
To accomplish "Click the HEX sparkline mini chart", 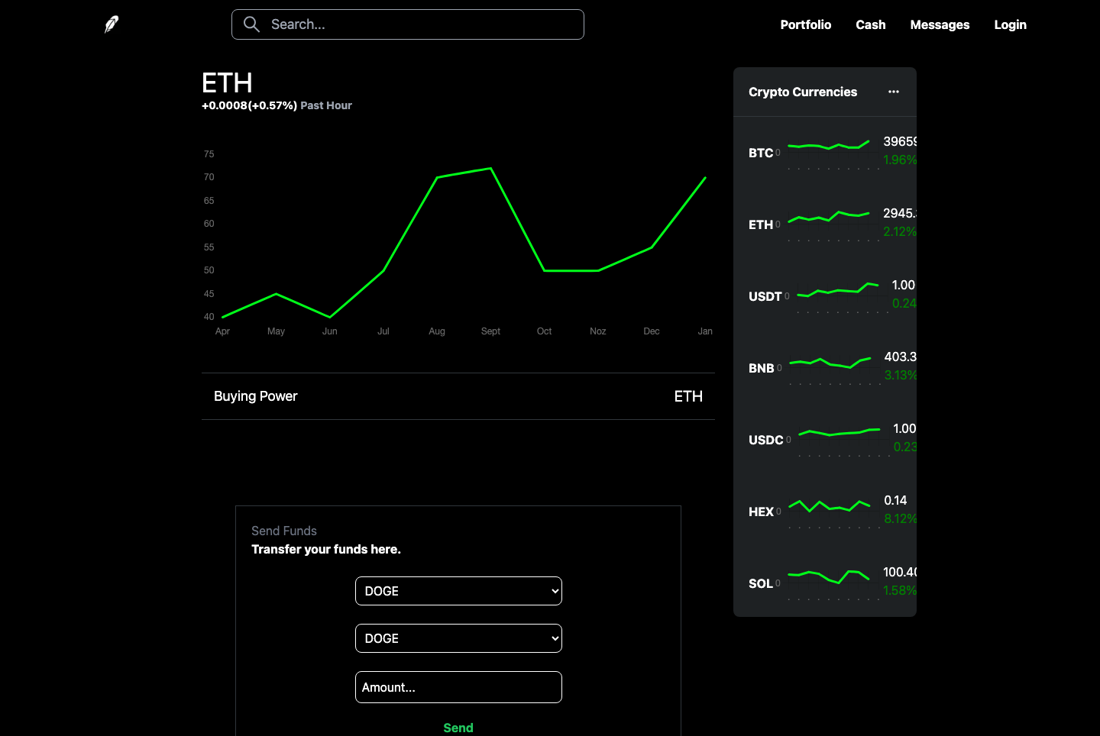I will coord(829,505).
